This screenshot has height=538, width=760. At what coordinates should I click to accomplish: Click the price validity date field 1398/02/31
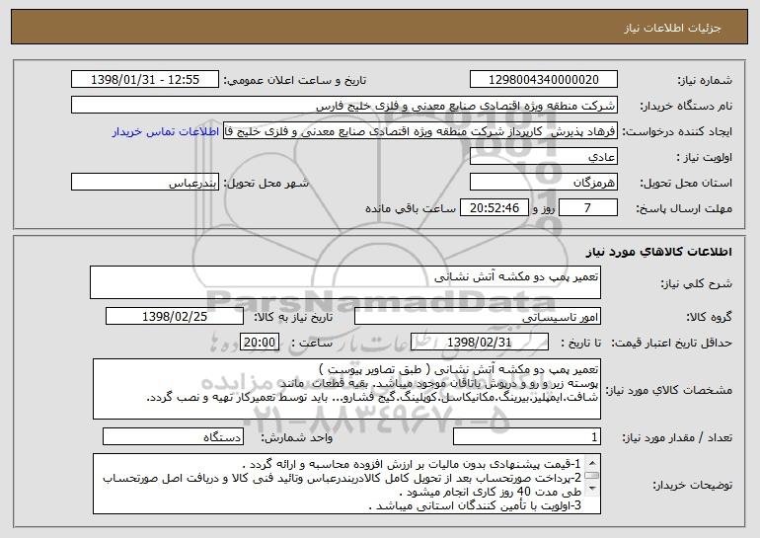coord(480,343)
